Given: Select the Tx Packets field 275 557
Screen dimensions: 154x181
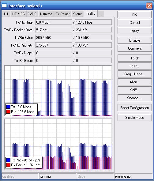Looking at the screenshot, I should 53,45.
